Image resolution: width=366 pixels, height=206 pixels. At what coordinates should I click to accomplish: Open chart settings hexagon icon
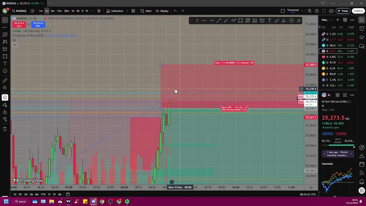point(317,11)
